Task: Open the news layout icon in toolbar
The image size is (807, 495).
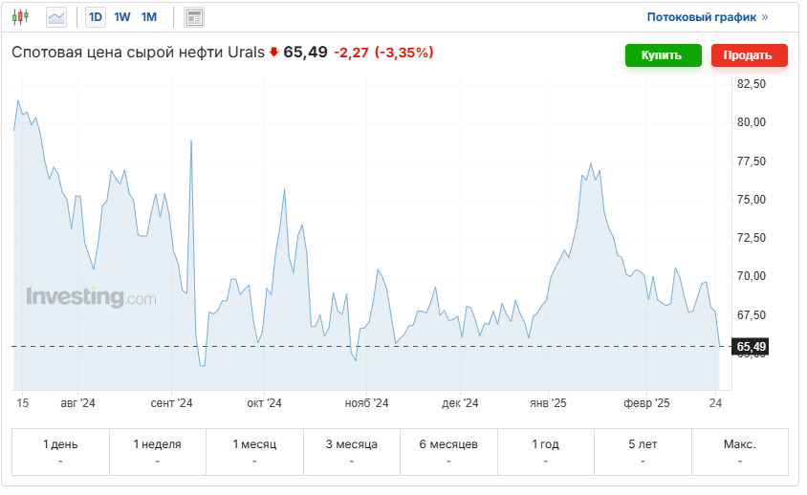Action: coord(194,17)
